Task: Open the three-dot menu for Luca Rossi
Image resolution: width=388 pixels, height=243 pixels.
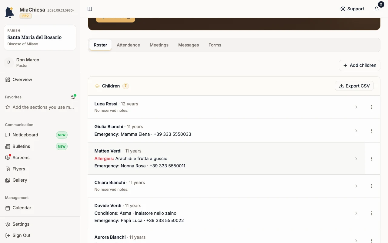Action: pos(371,107)
